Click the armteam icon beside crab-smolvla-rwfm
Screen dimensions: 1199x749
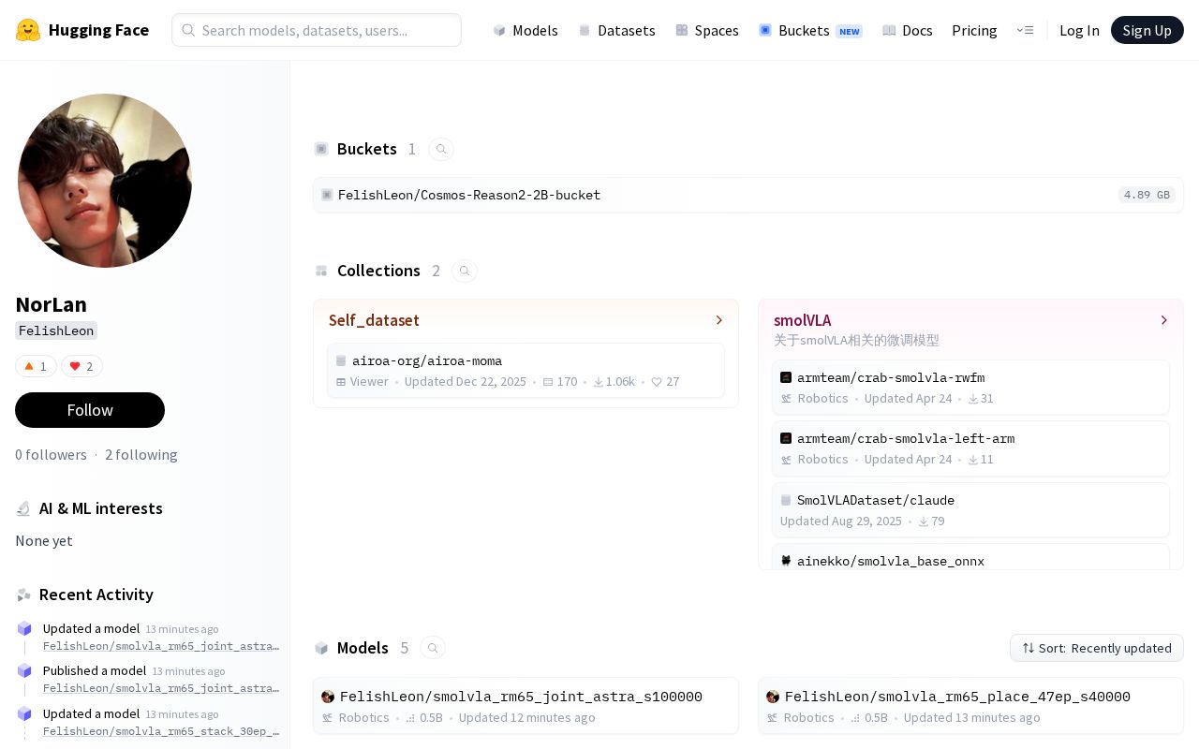coord(786,377)
